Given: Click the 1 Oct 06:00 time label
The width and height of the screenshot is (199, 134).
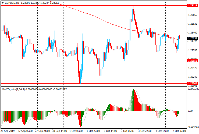Looking at the screenshot, I should (x=77, y=131).
